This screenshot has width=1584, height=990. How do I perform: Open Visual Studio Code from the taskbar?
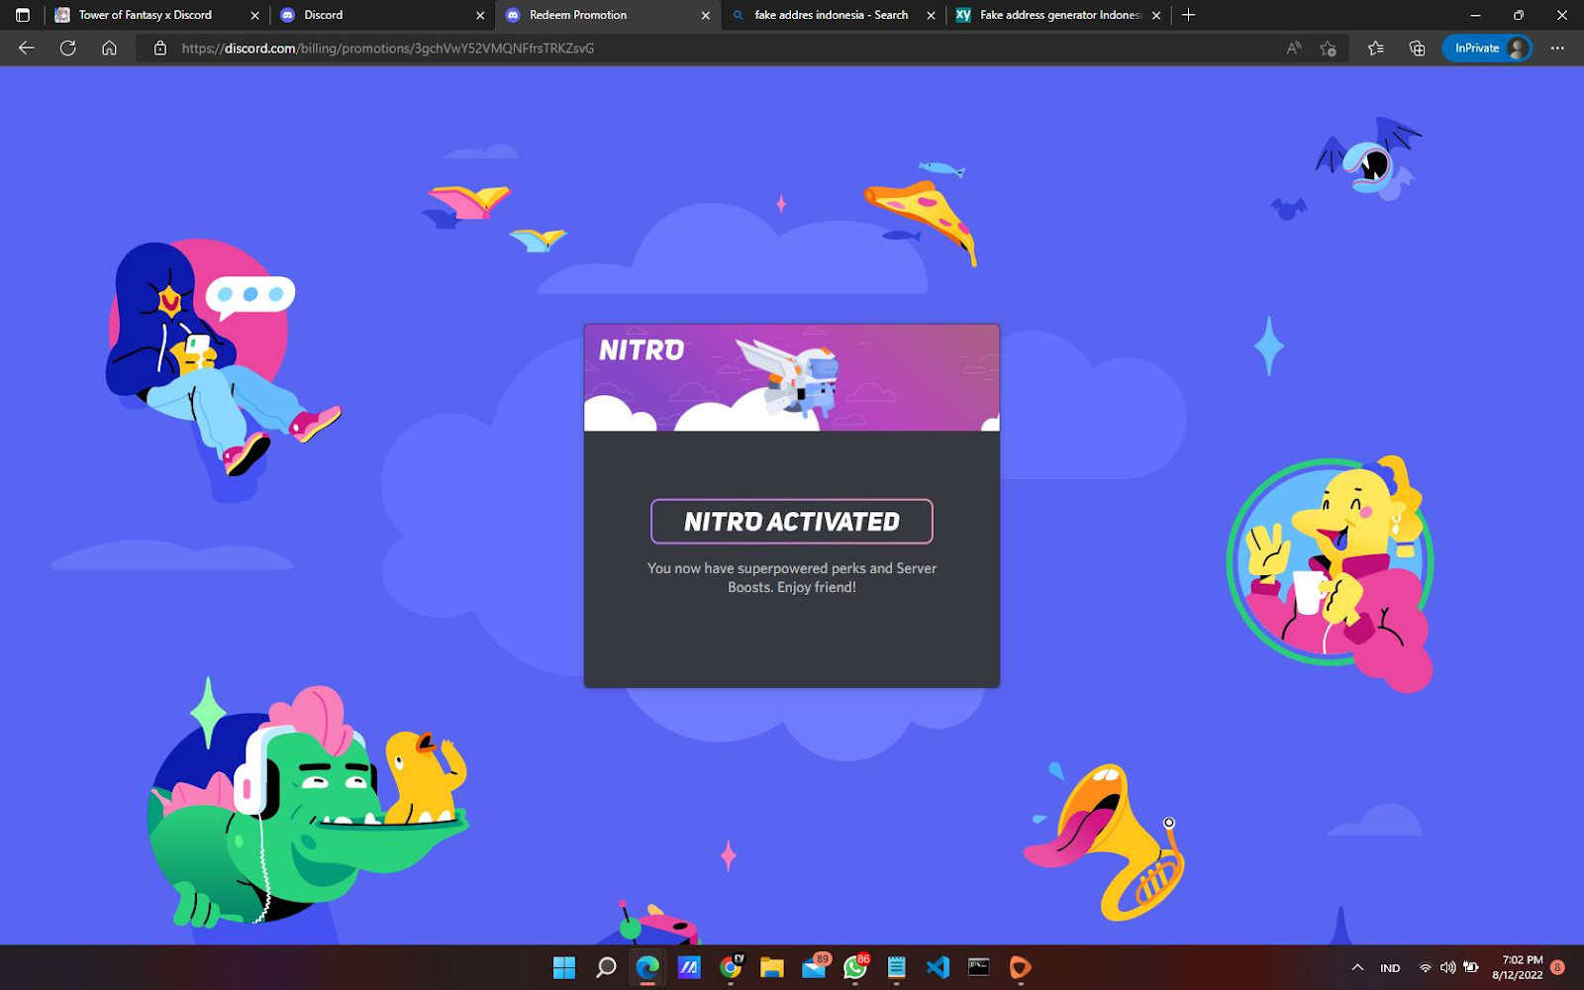click(938, 967)
